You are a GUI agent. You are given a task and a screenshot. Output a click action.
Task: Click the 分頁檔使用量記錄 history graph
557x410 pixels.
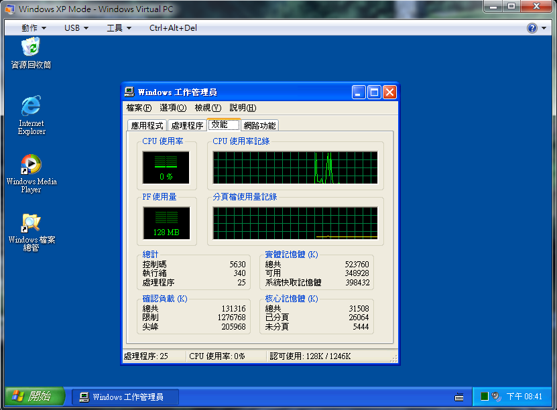(295, 223)
